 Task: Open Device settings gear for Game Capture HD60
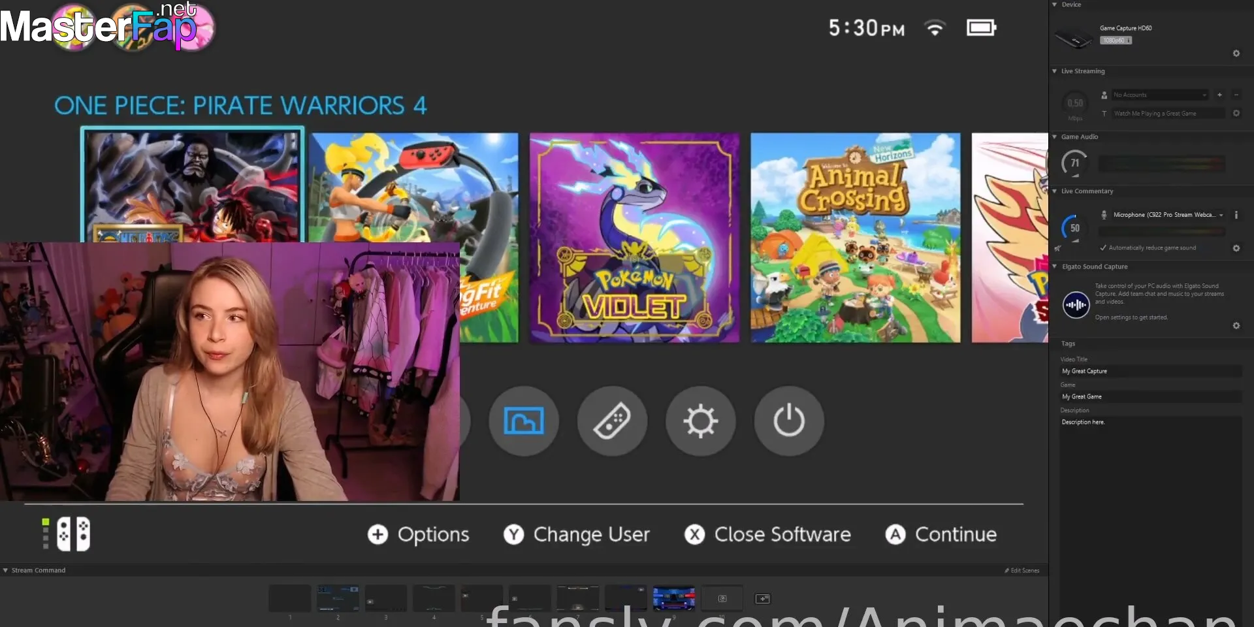(1236, 54)
